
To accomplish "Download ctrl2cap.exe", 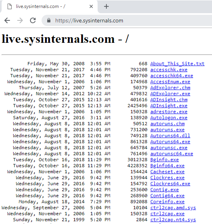I will 167,214.
